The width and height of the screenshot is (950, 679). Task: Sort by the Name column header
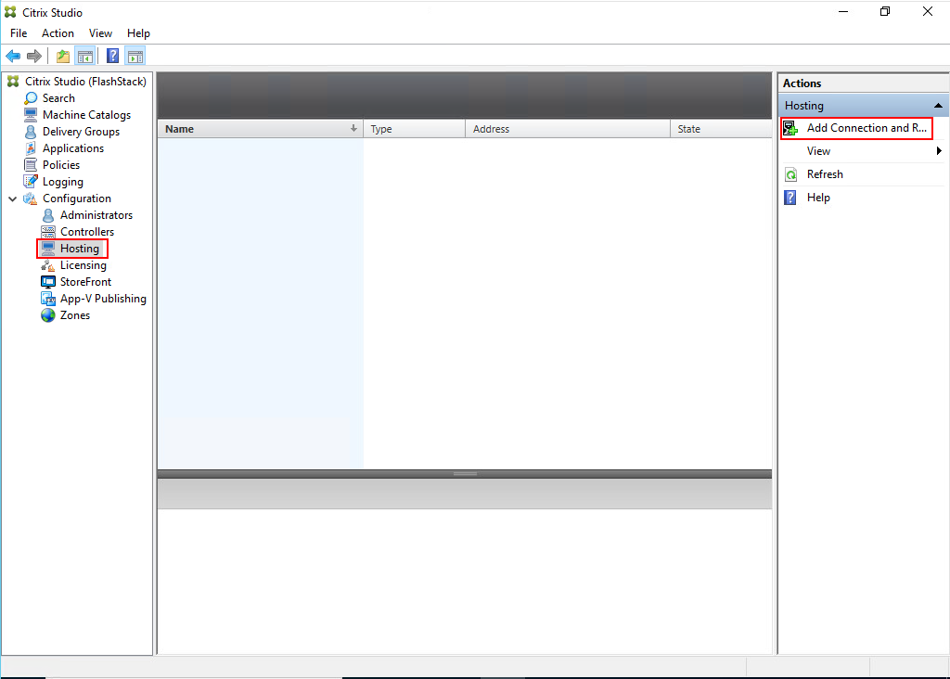[x=260, y=128]
